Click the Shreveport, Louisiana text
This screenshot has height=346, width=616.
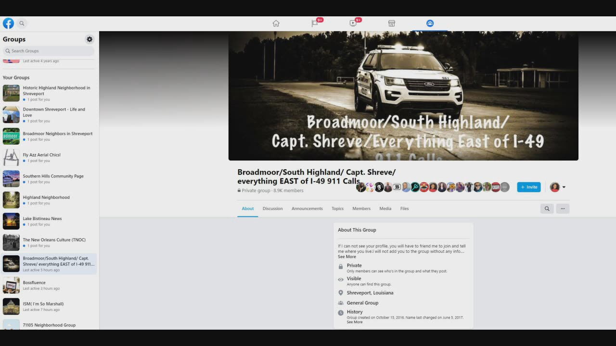pos(370,293)
